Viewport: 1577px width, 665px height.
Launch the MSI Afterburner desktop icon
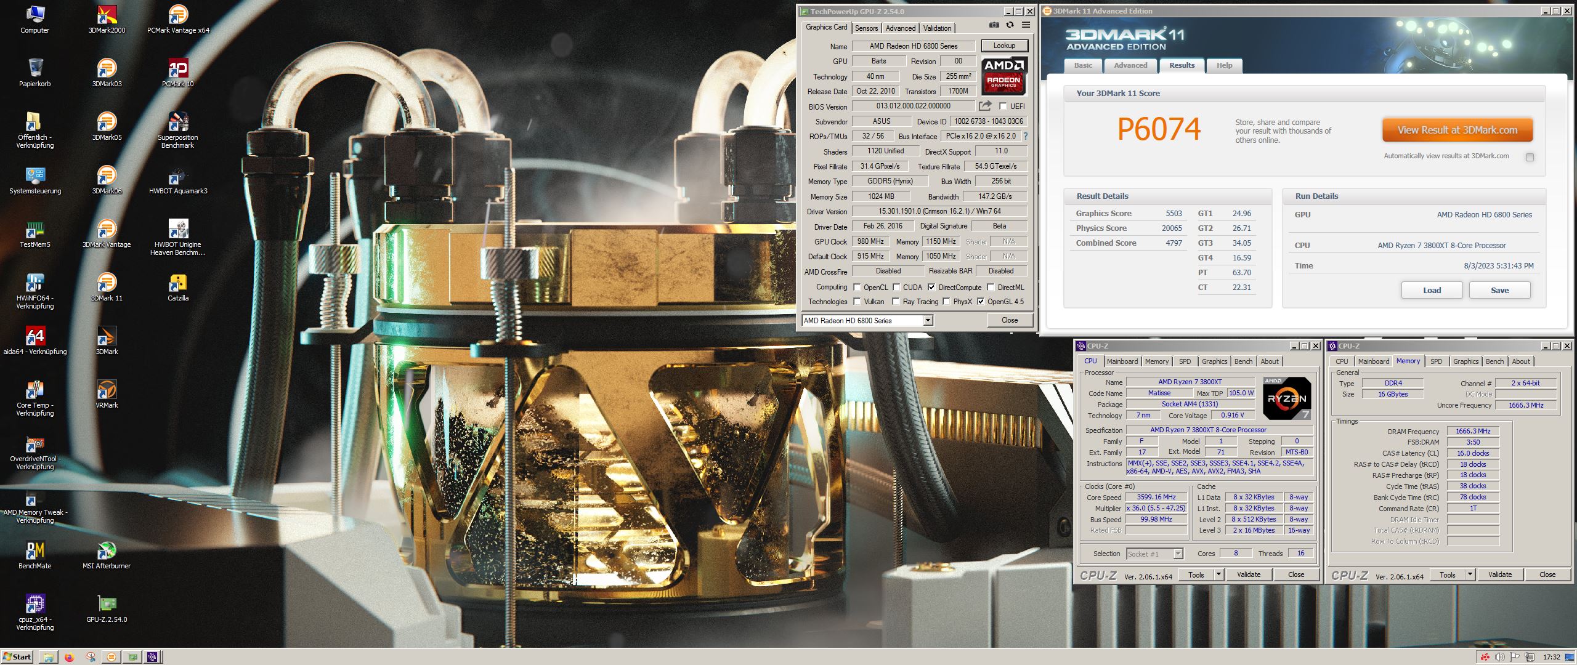(107, 555)
